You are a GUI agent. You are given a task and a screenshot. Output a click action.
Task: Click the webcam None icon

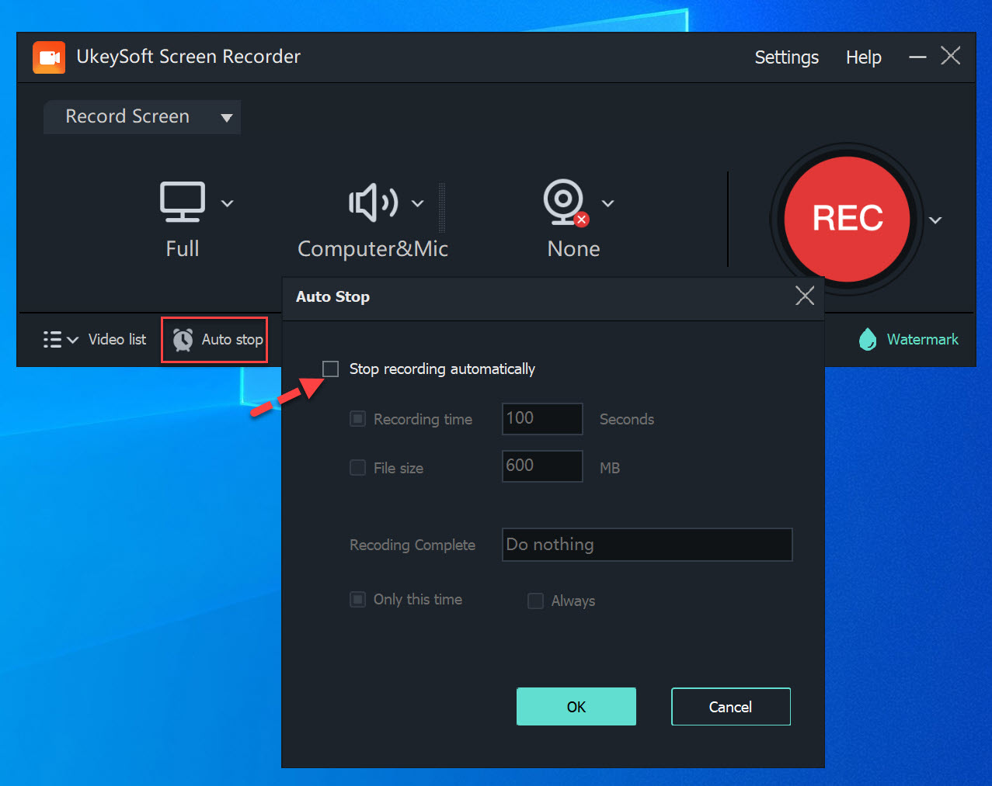(566, 202)
